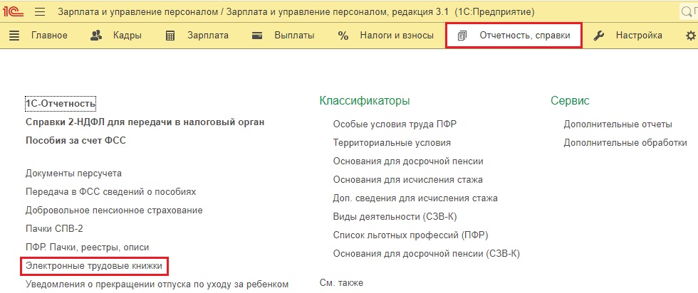Open the Выплаты section
The height and width of the screenshot is (293, 698).
coord(283,36)
